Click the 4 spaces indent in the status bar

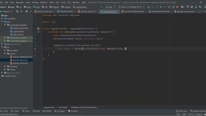click(x=199, y=114)
